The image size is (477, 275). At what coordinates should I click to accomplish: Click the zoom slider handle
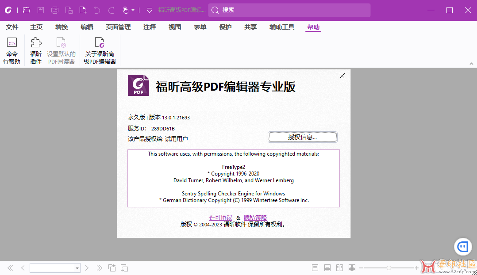(x=389, y=268)
